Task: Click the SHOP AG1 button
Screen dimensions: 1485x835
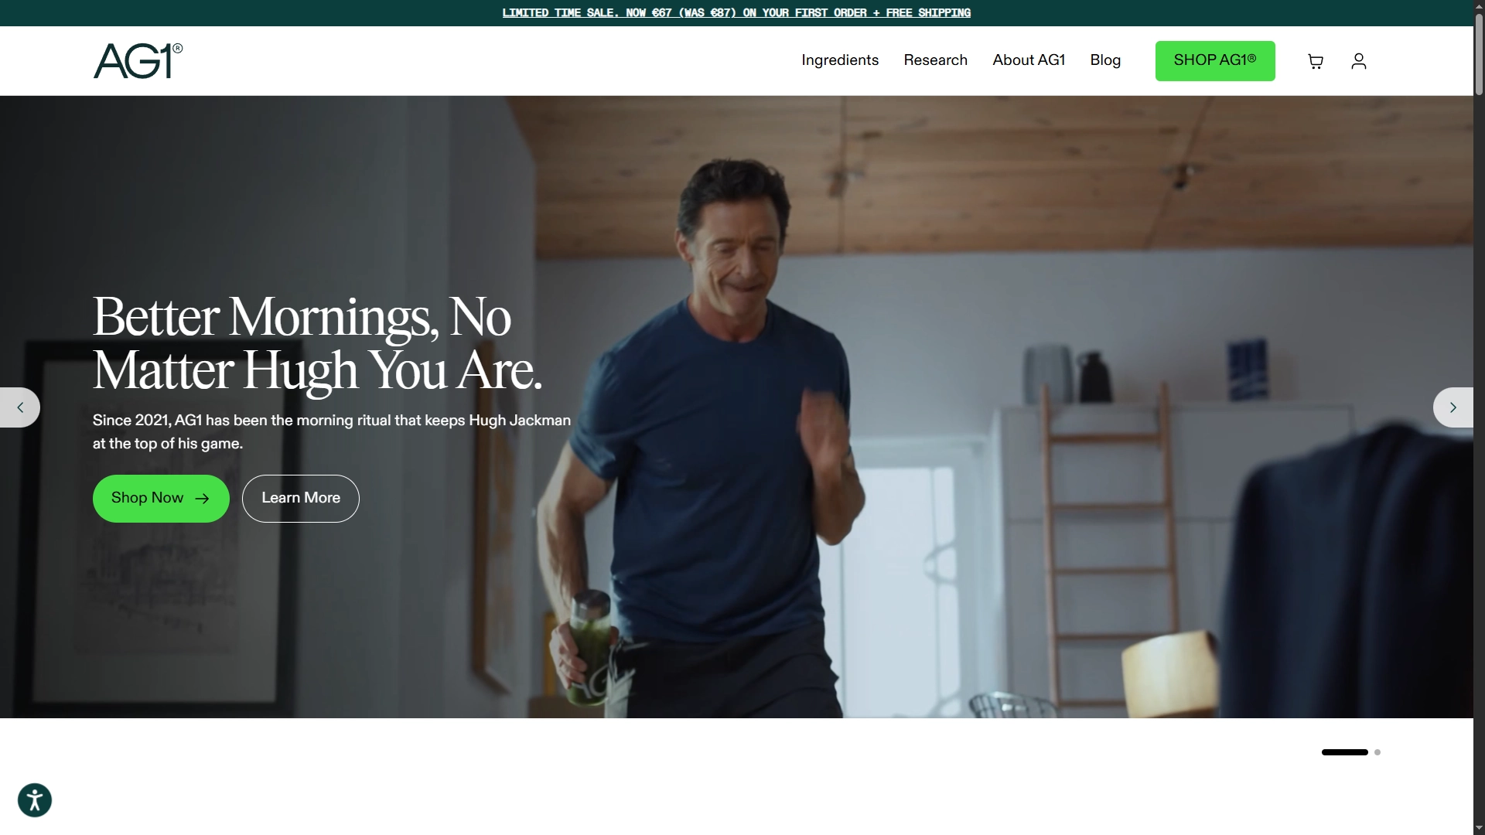Action: coord(1215,61)
